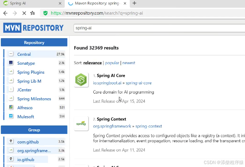This screenshot has width=245, height=167.
Task: Click the io.github group icon
Action: coord(11,159)
